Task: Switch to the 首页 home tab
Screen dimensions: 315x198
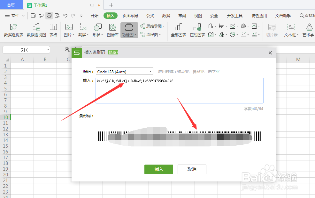Action: tap(11, 5)
